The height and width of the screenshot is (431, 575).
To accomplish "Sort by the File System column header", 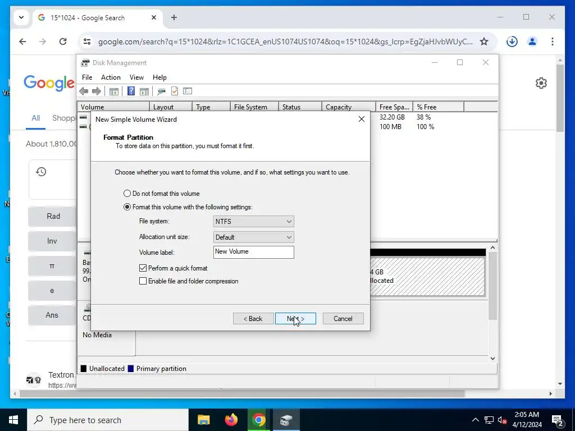I will pos(254,107).
